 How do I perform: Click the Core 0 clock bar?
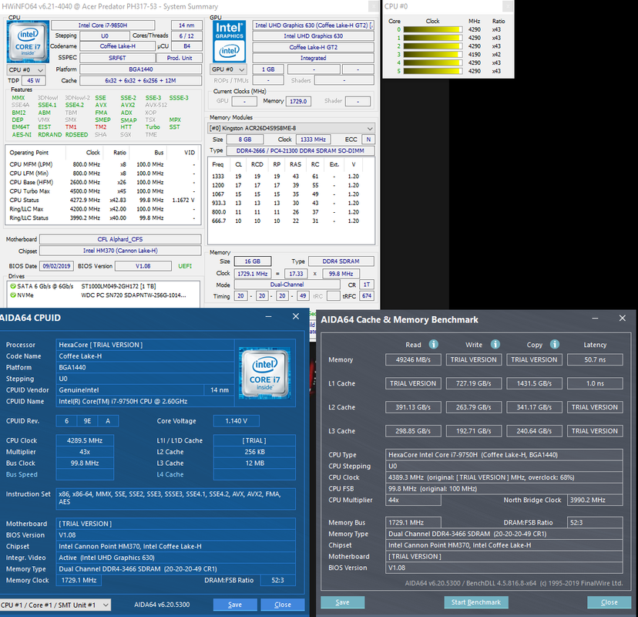(x=433, y=29)
